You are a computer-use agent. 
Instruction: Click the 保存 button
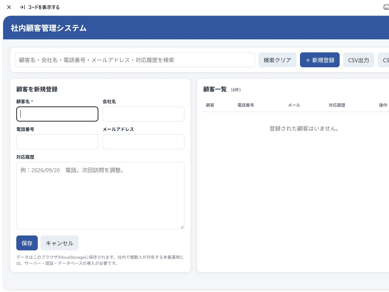click(x=27, y=243)
